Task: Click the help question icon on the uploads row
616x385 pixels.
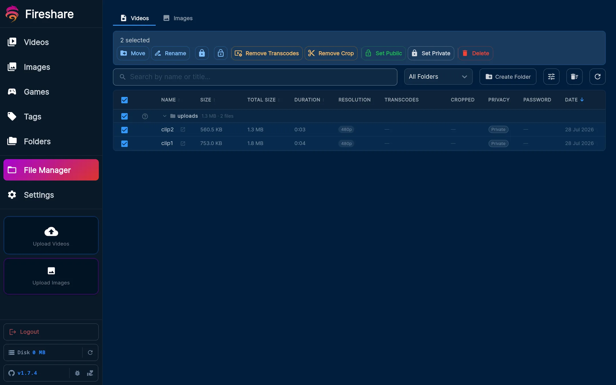Action: 145,116
